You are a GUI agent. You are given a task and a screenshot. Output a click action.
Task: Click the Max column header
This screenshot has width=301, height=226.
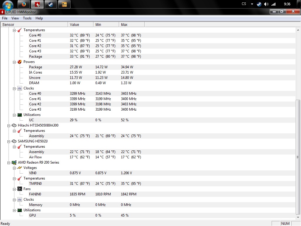click(131, 25)
